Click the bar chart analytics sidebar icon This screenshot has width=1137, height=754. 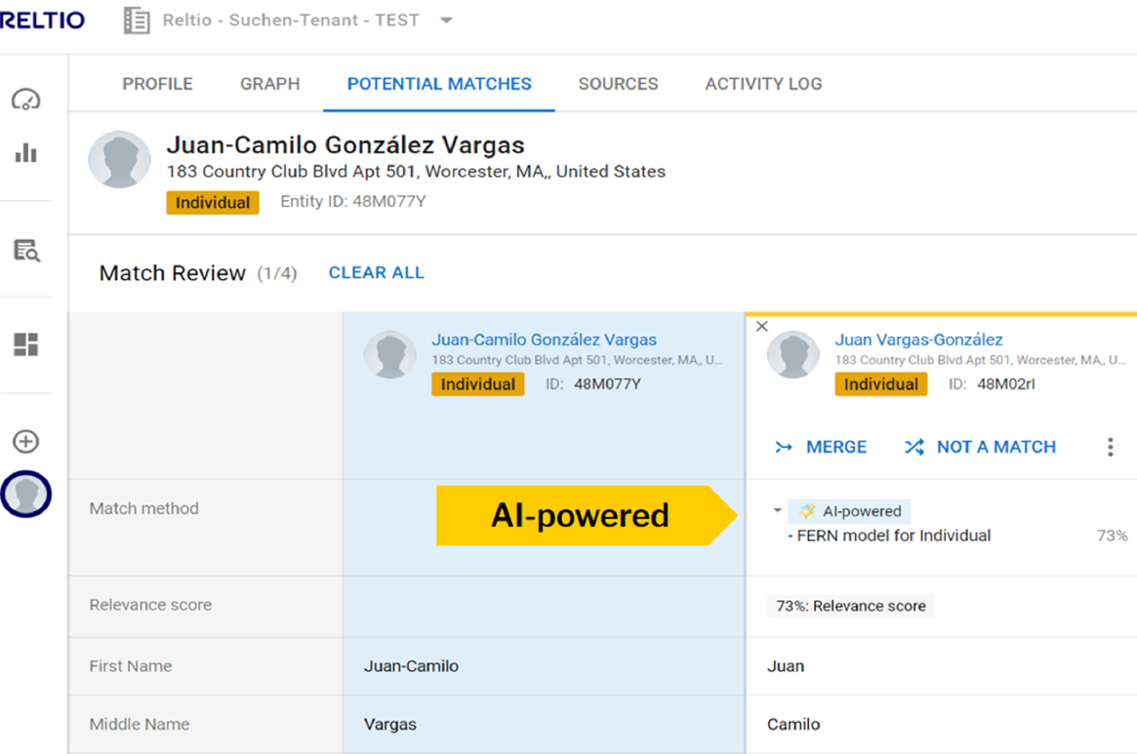[x=25, y=153]
